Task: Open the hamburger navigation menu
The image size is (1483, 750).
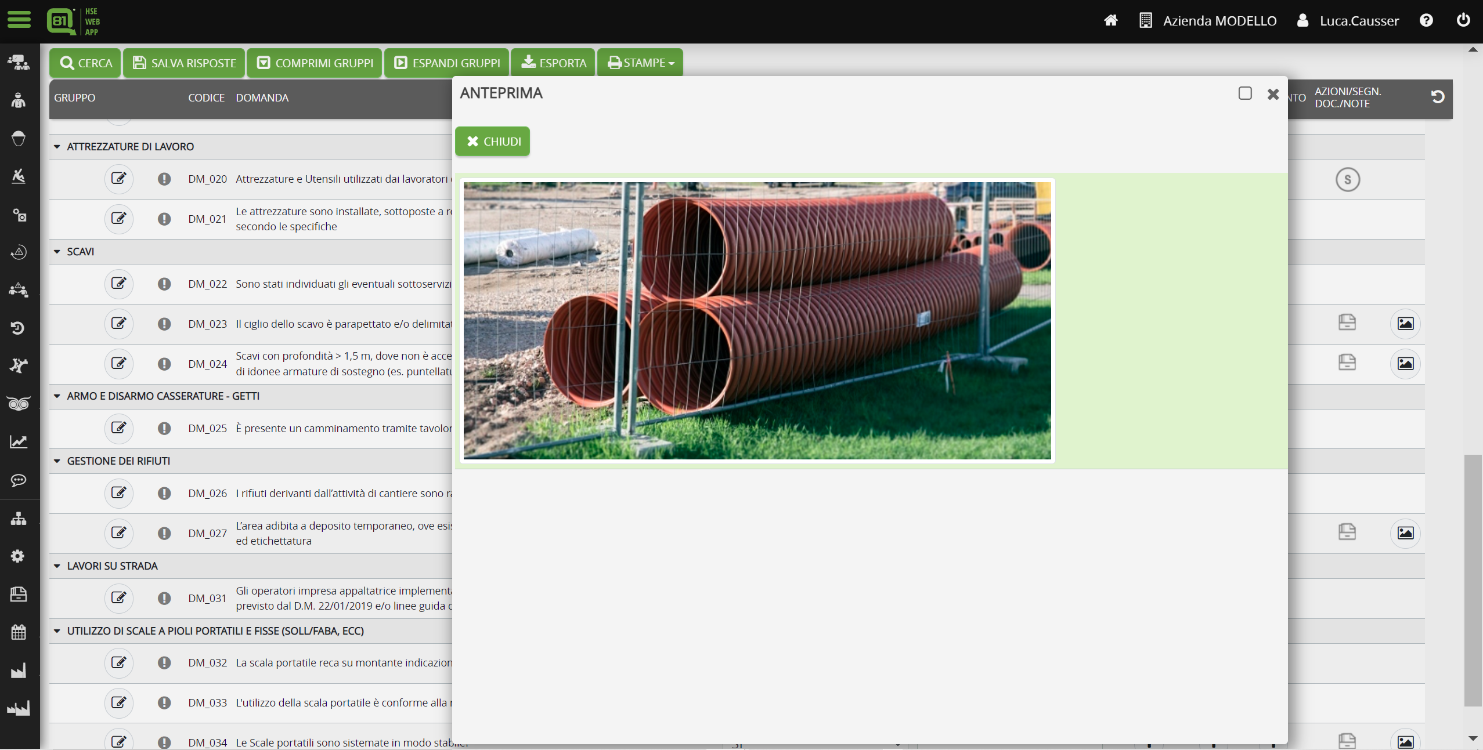Action: pyautogui.click(x=18, y=19)
